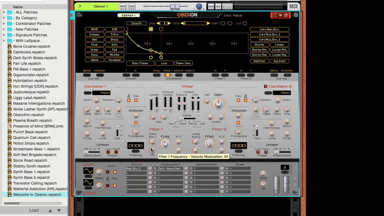Turn the Filter 1 Vel knob
The height and width of the screenshot is (216, 384).
point(152,150)
